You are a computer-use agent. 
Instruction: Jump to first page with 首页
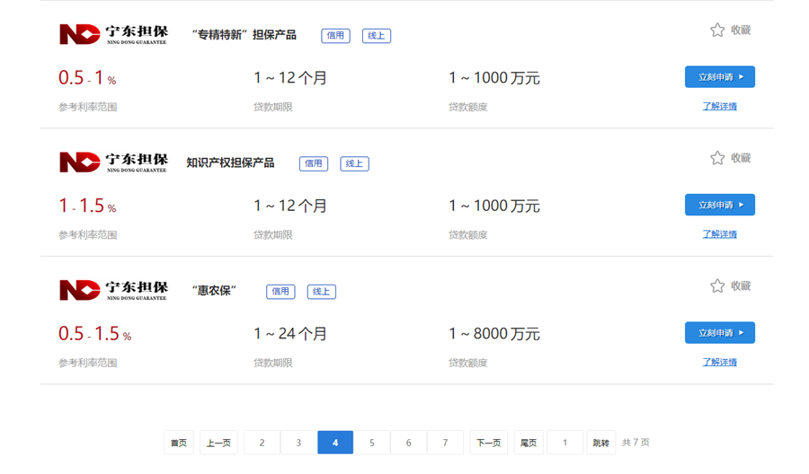pos(179,443)
